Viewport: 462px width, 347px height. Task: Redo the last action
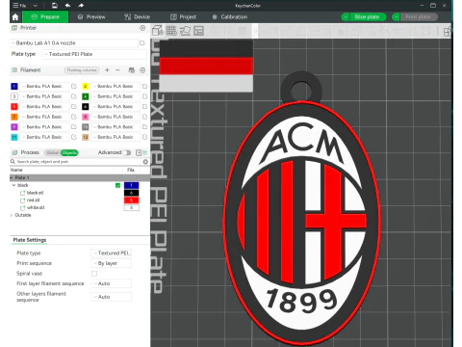click(x=81, y=6)
